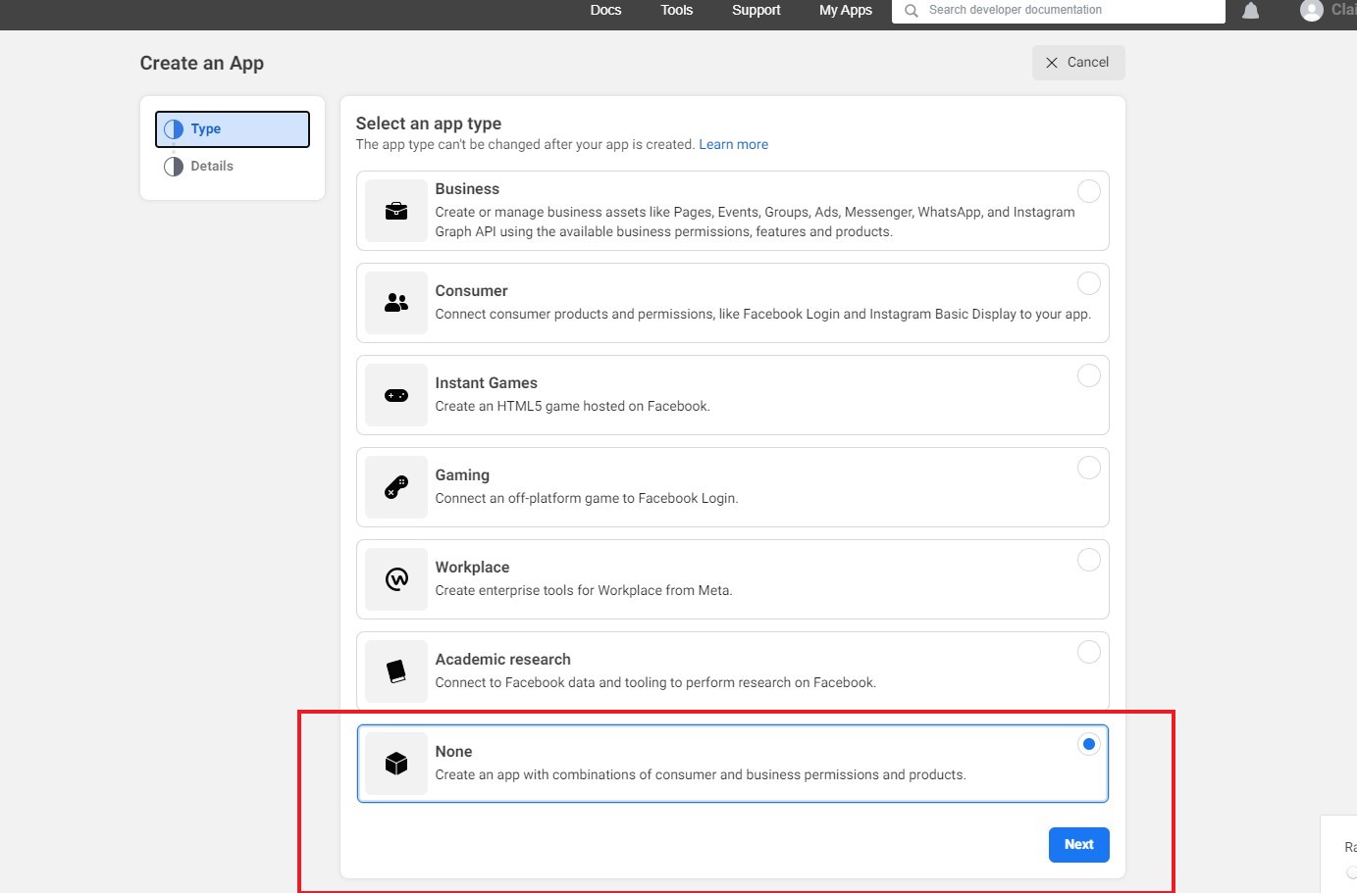The image size is (1357, 893).
Task: Open My Apps in top bar
Action: tap(846, 10)
